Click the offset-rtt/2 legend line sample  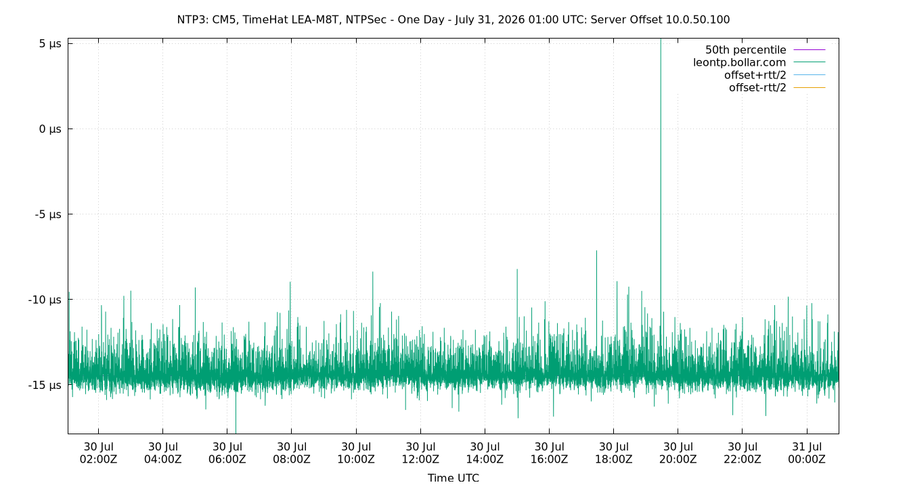[x=809, y=87]
